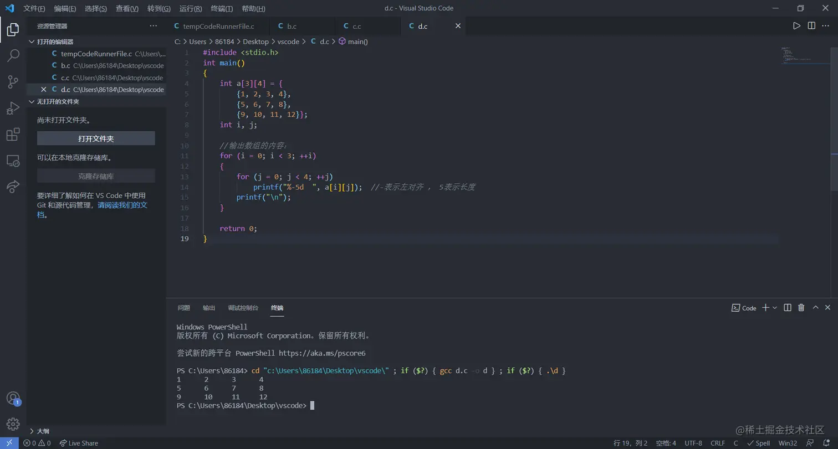Split the editor to the right
The width and height of the screenshot is (838, 449).
coord(811,26)
